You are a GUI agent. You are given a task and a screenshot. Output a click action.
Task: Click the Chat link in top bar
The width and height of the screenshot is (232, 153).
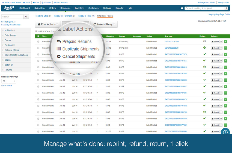click(x=36, y=2)
